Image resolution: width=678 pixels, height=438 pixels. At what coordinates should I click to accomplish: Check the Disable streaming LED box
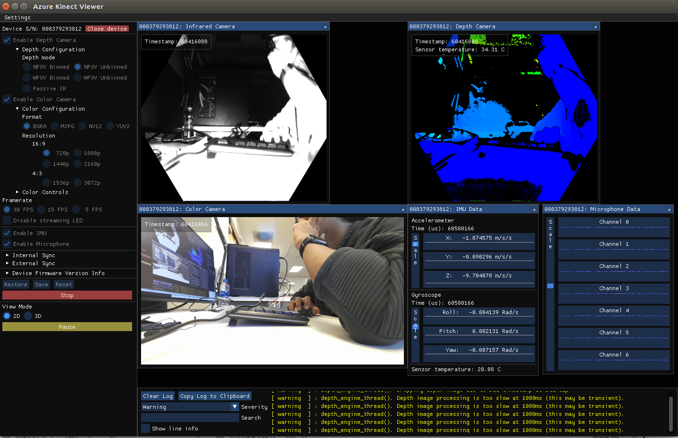click(x=7, y=220)
